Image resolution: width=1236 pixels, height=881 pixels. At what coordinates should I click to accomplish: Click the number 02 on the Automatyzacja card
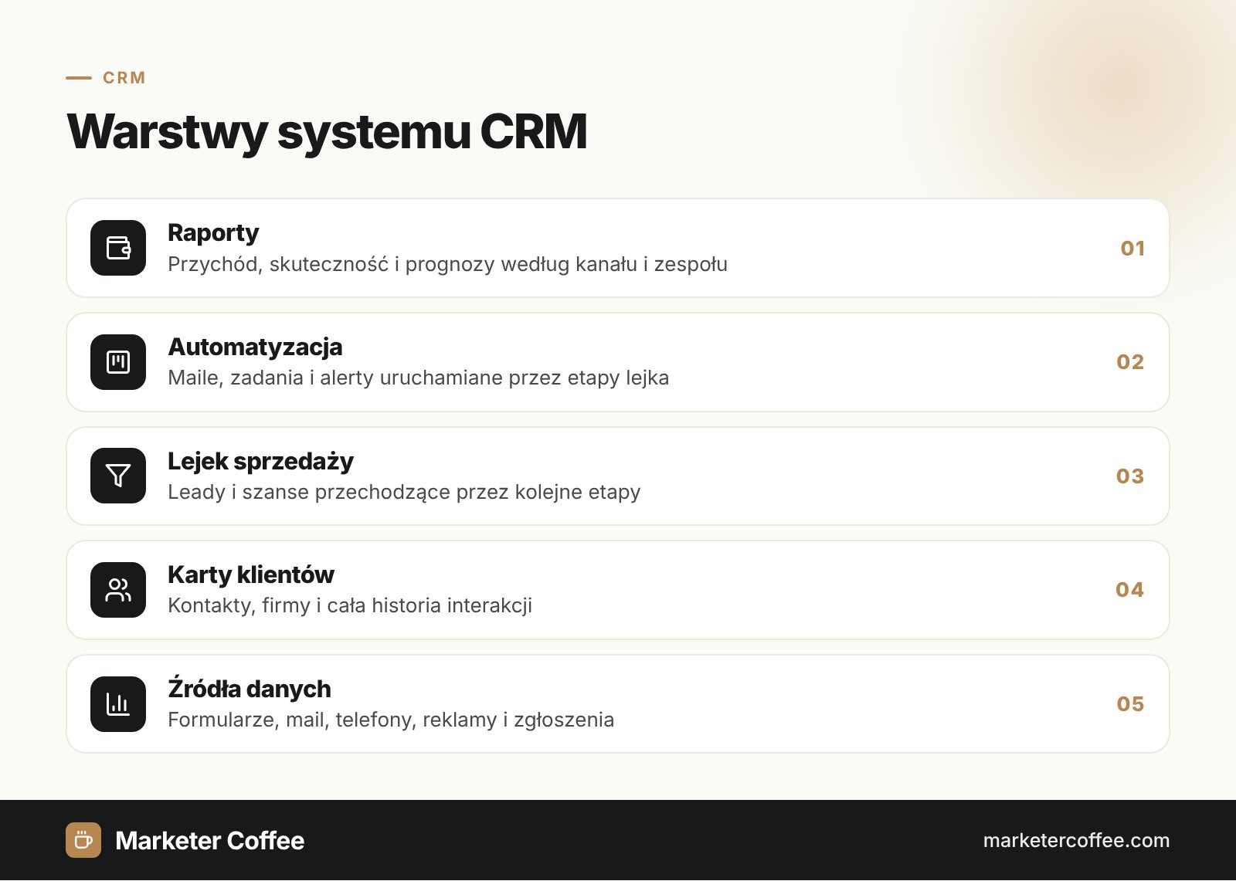(x=1130, y=362)
